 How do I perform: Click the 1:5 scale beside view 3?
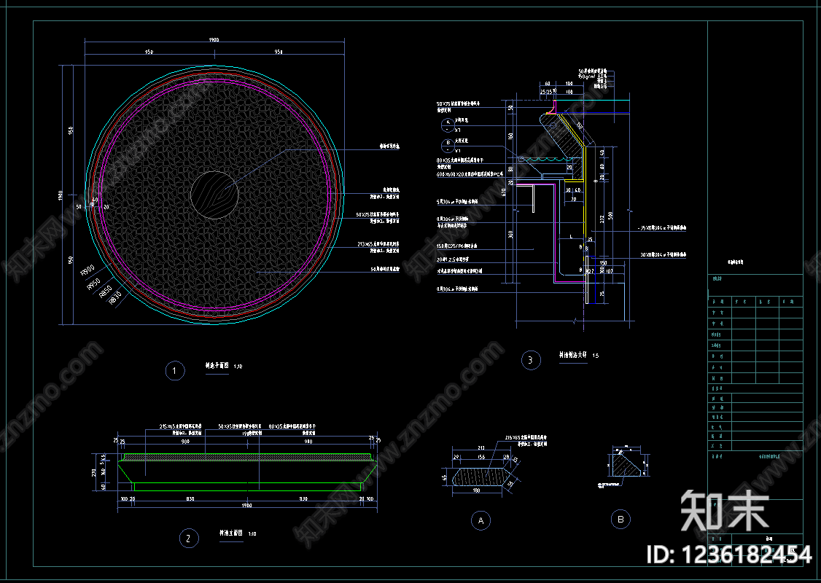pyautogui.click(x=596, y=356)
